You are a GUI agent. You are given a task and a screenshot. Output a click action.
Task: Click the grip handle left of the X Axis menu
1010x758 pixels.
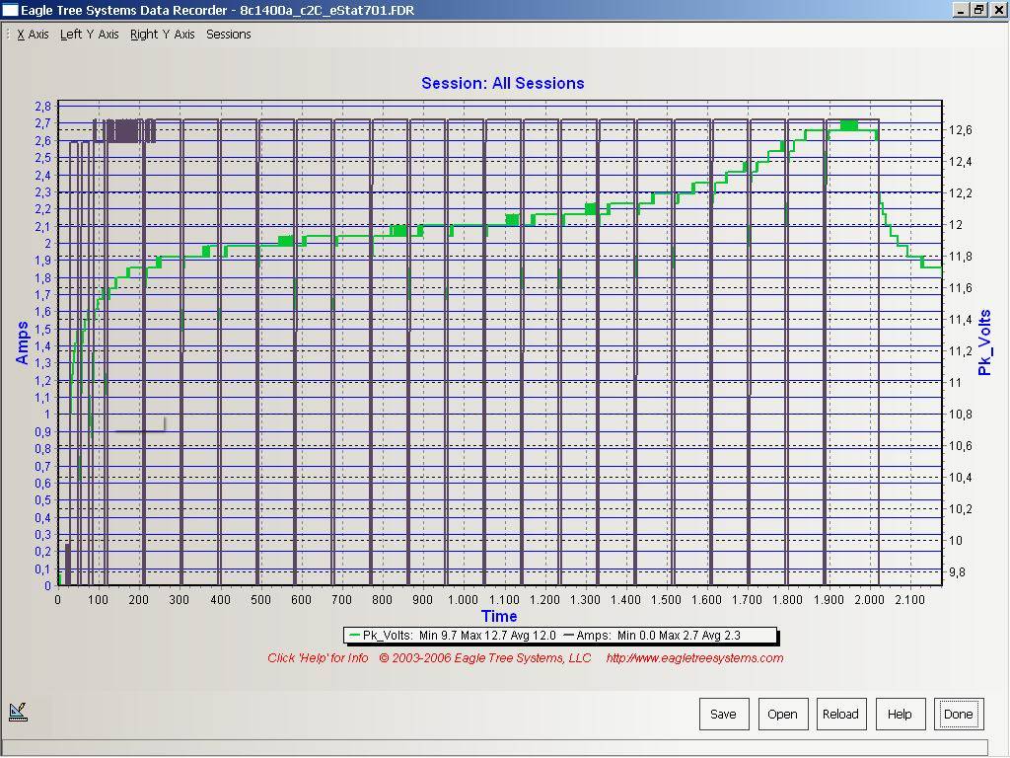(8, 35)
